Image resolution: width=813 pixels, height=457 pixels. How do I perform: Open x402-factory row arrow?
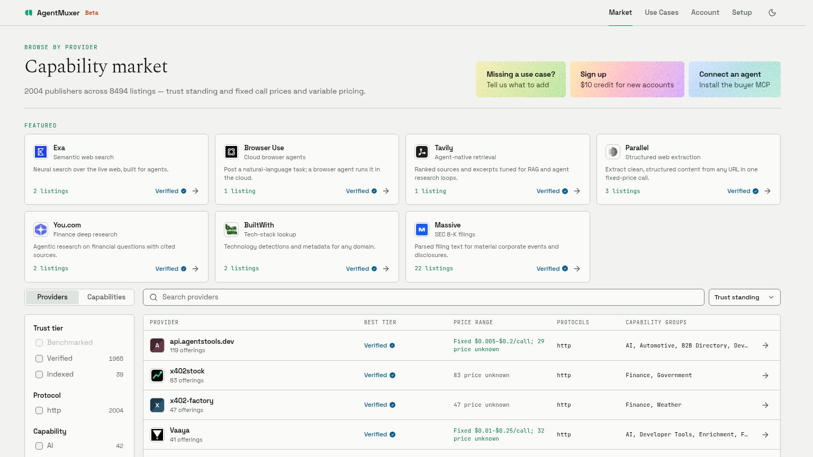coord(765,405)
